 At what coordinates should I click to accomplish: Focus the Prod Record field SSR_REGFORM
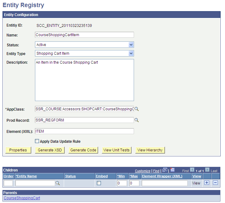(84, 120)
